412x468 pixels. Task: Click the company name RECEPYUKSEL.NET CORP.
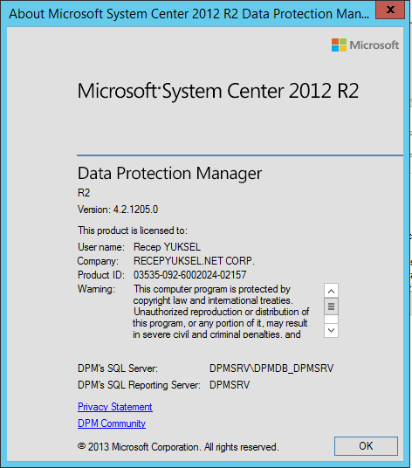click(194, 261)
